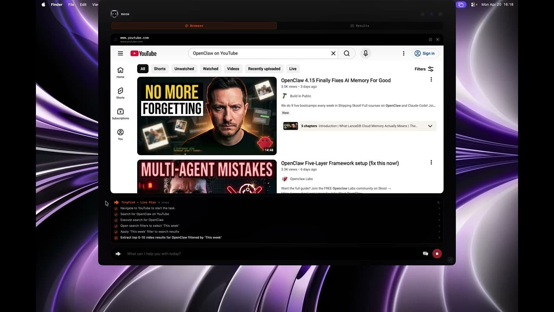Click plan step 'Navigate to YouTube to start the task.'
Image resolution: width=554 pixels, height=312 pixels.
[148, 208]
